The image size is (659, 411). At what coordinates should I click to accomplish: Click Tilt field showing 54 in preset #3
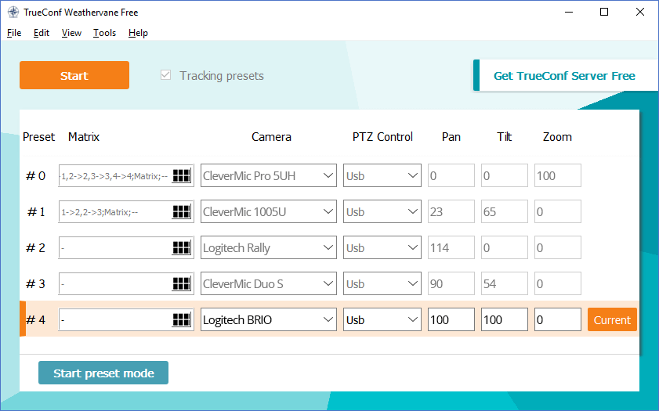pyautogui.click(x=505, y=284)
